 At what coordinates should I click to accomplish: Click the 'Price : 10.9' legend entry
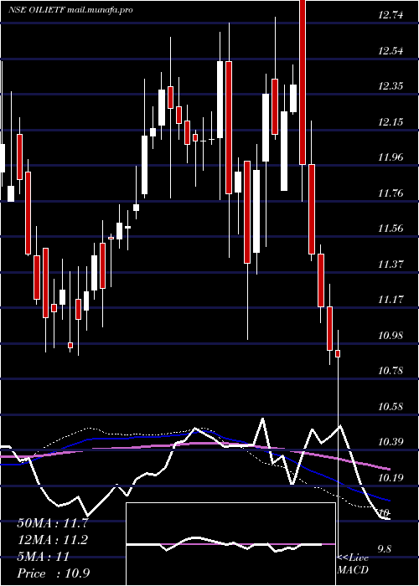click(54, 573)
